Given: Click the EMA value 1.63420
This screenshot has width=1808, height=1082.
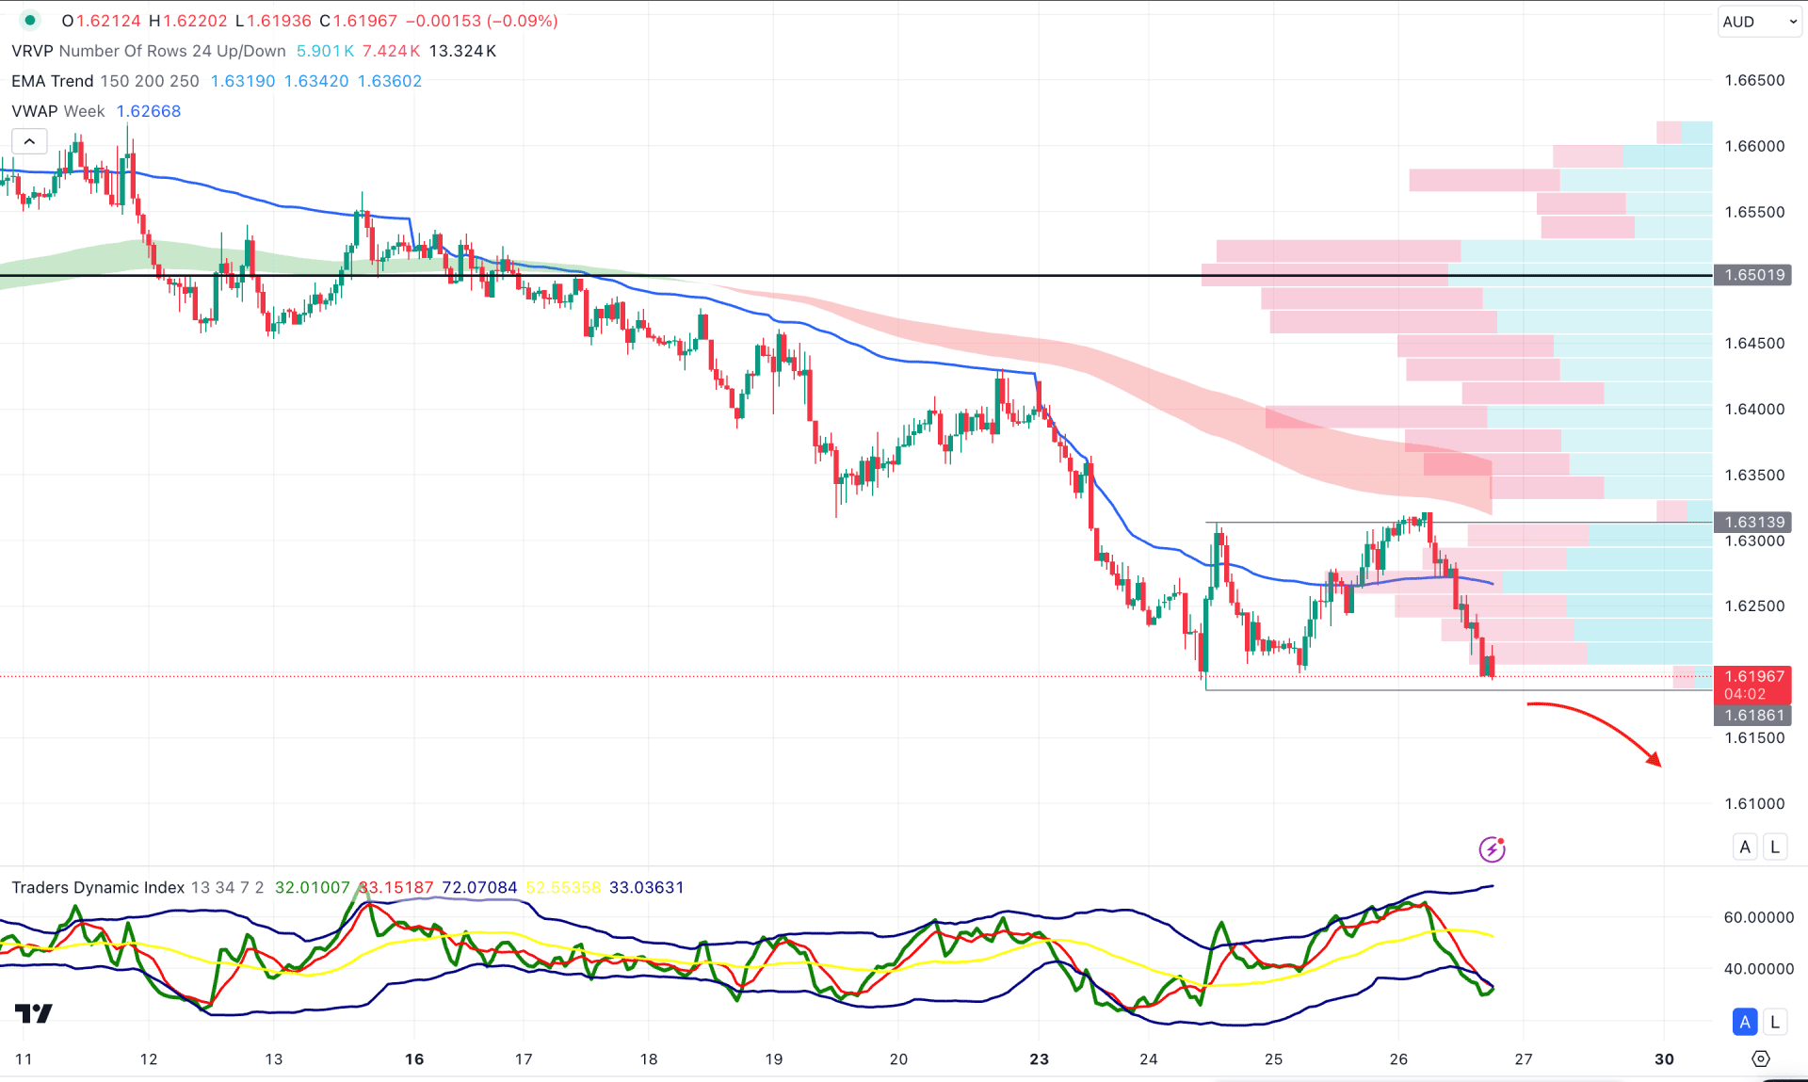Looking at the screenshot, I should 316,81.
